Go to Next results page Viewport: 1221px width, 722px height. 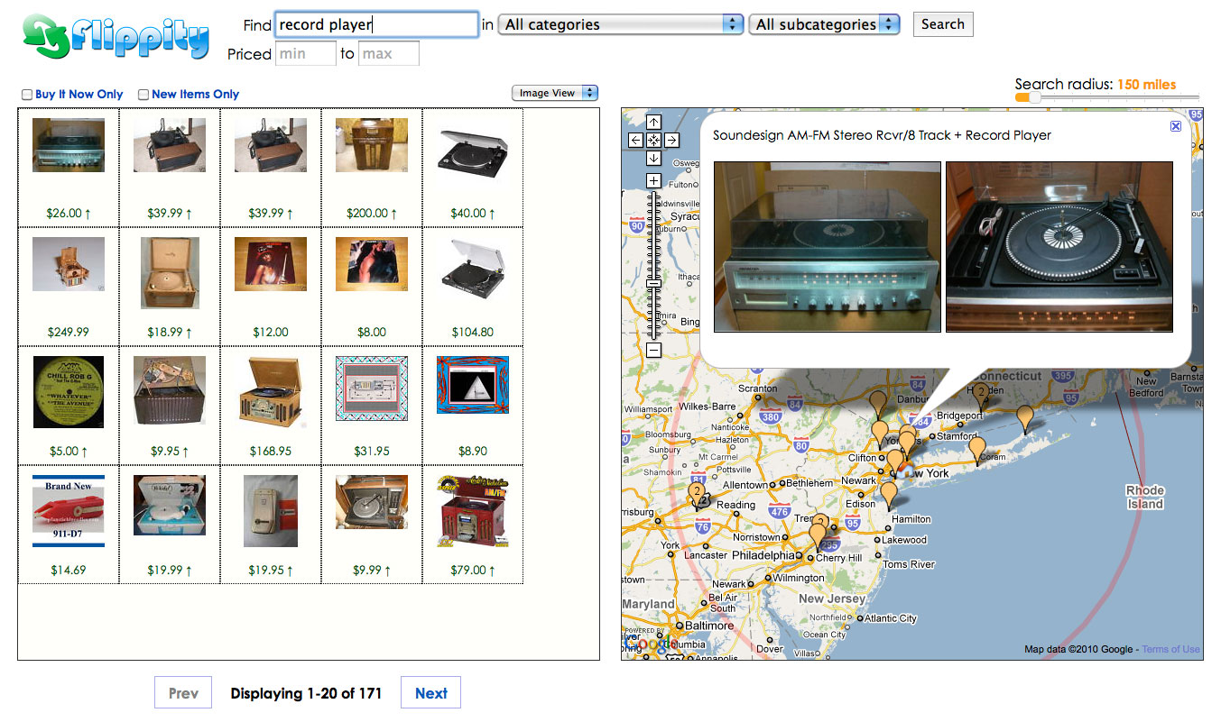pyautogui.click(x=430, y=693)
